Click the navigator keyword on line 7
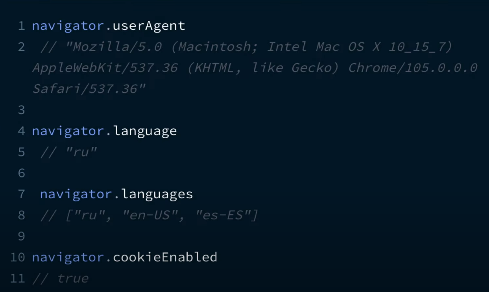This screenshot has height=292, width=489. coord(76,194)
